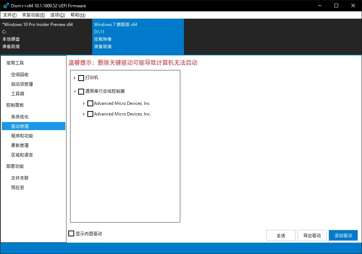Click the 控制面板 section header
The image size is (362, 254).
(15, 105)
